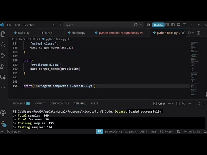
Task: Go forward with the right arrow
Action: click(x=60, y=25)
